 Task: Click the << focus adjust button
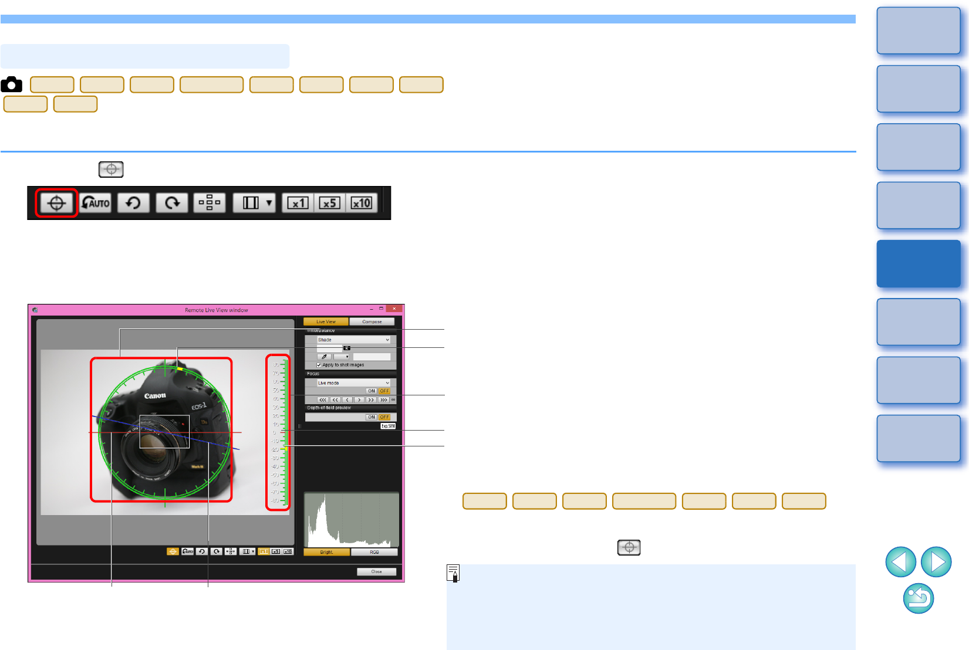point(335,400)
